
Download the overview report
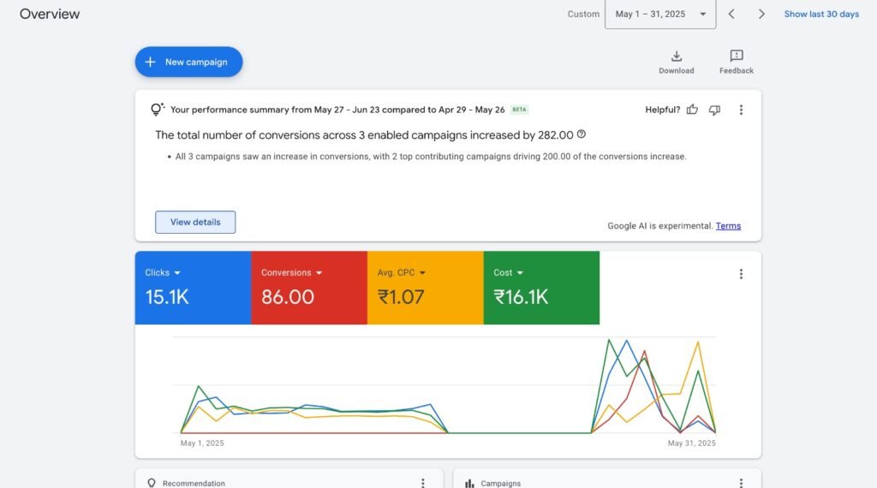coord(677,62)
